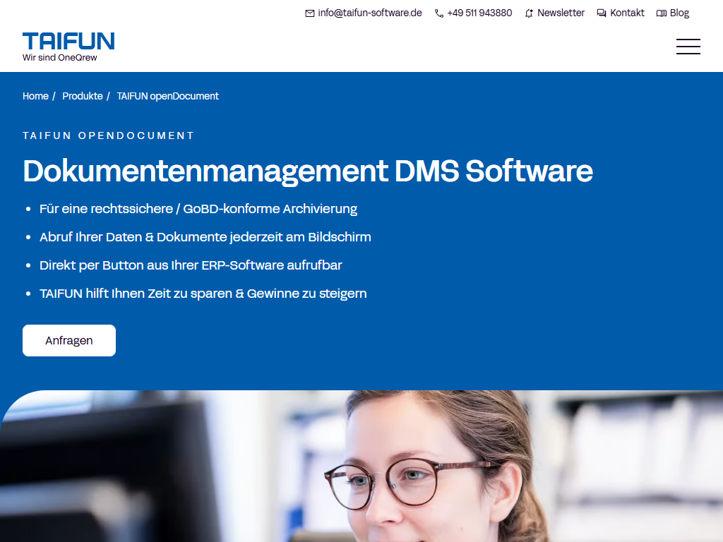This screenshot has width=723, height=542.
Task: Click the Anfragen button
Action: [69, 340]
